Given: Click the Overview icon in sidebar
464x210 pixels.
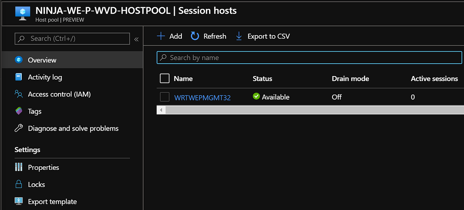Looking at the screenshot, I should coord(19,60).
